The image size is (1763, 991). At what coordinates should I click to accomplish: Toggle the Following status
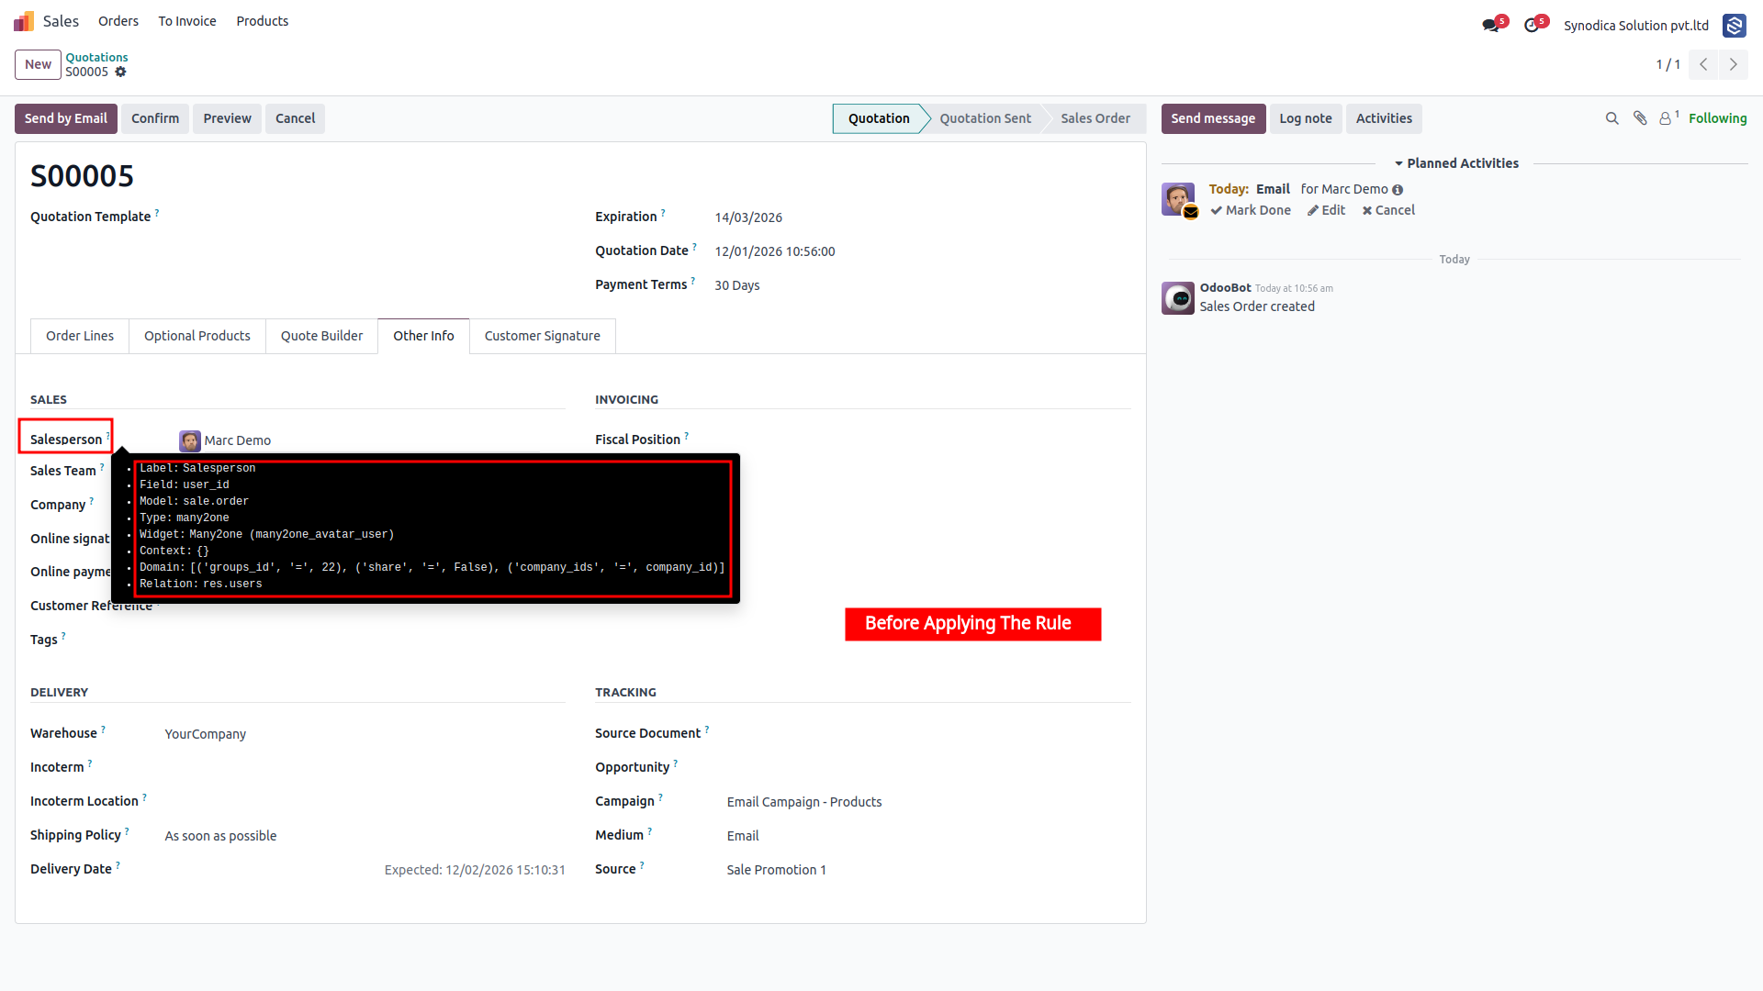pos(1717,118)
